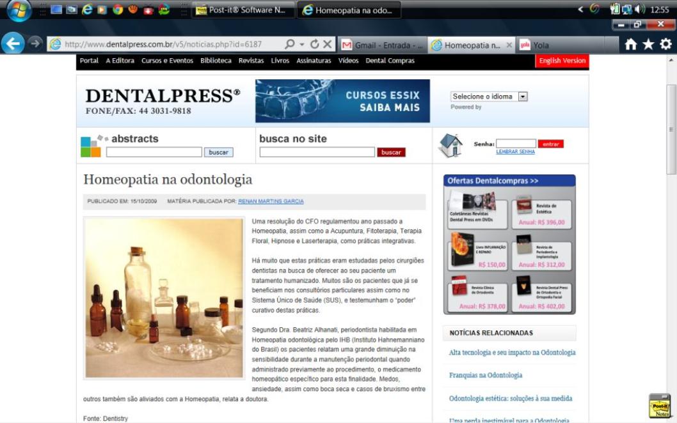Launch Google Chrome from quick launch
Screen dimensions: 677x423
(118, 10)
